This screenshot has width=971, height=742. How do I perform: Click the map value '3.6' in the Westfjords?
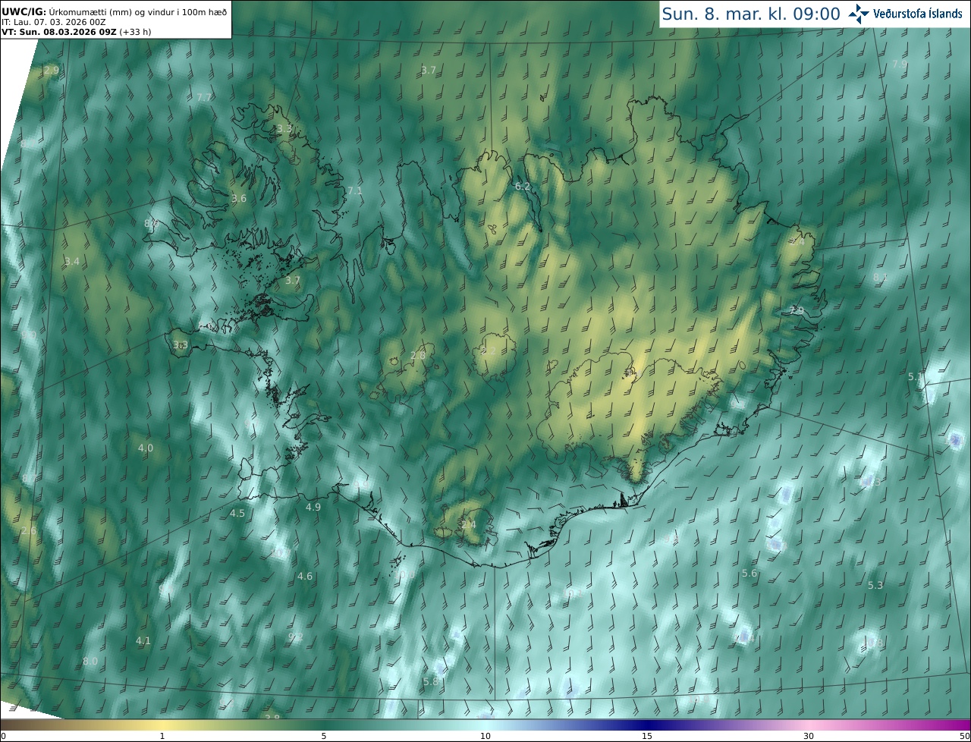(x=239, y=199)
